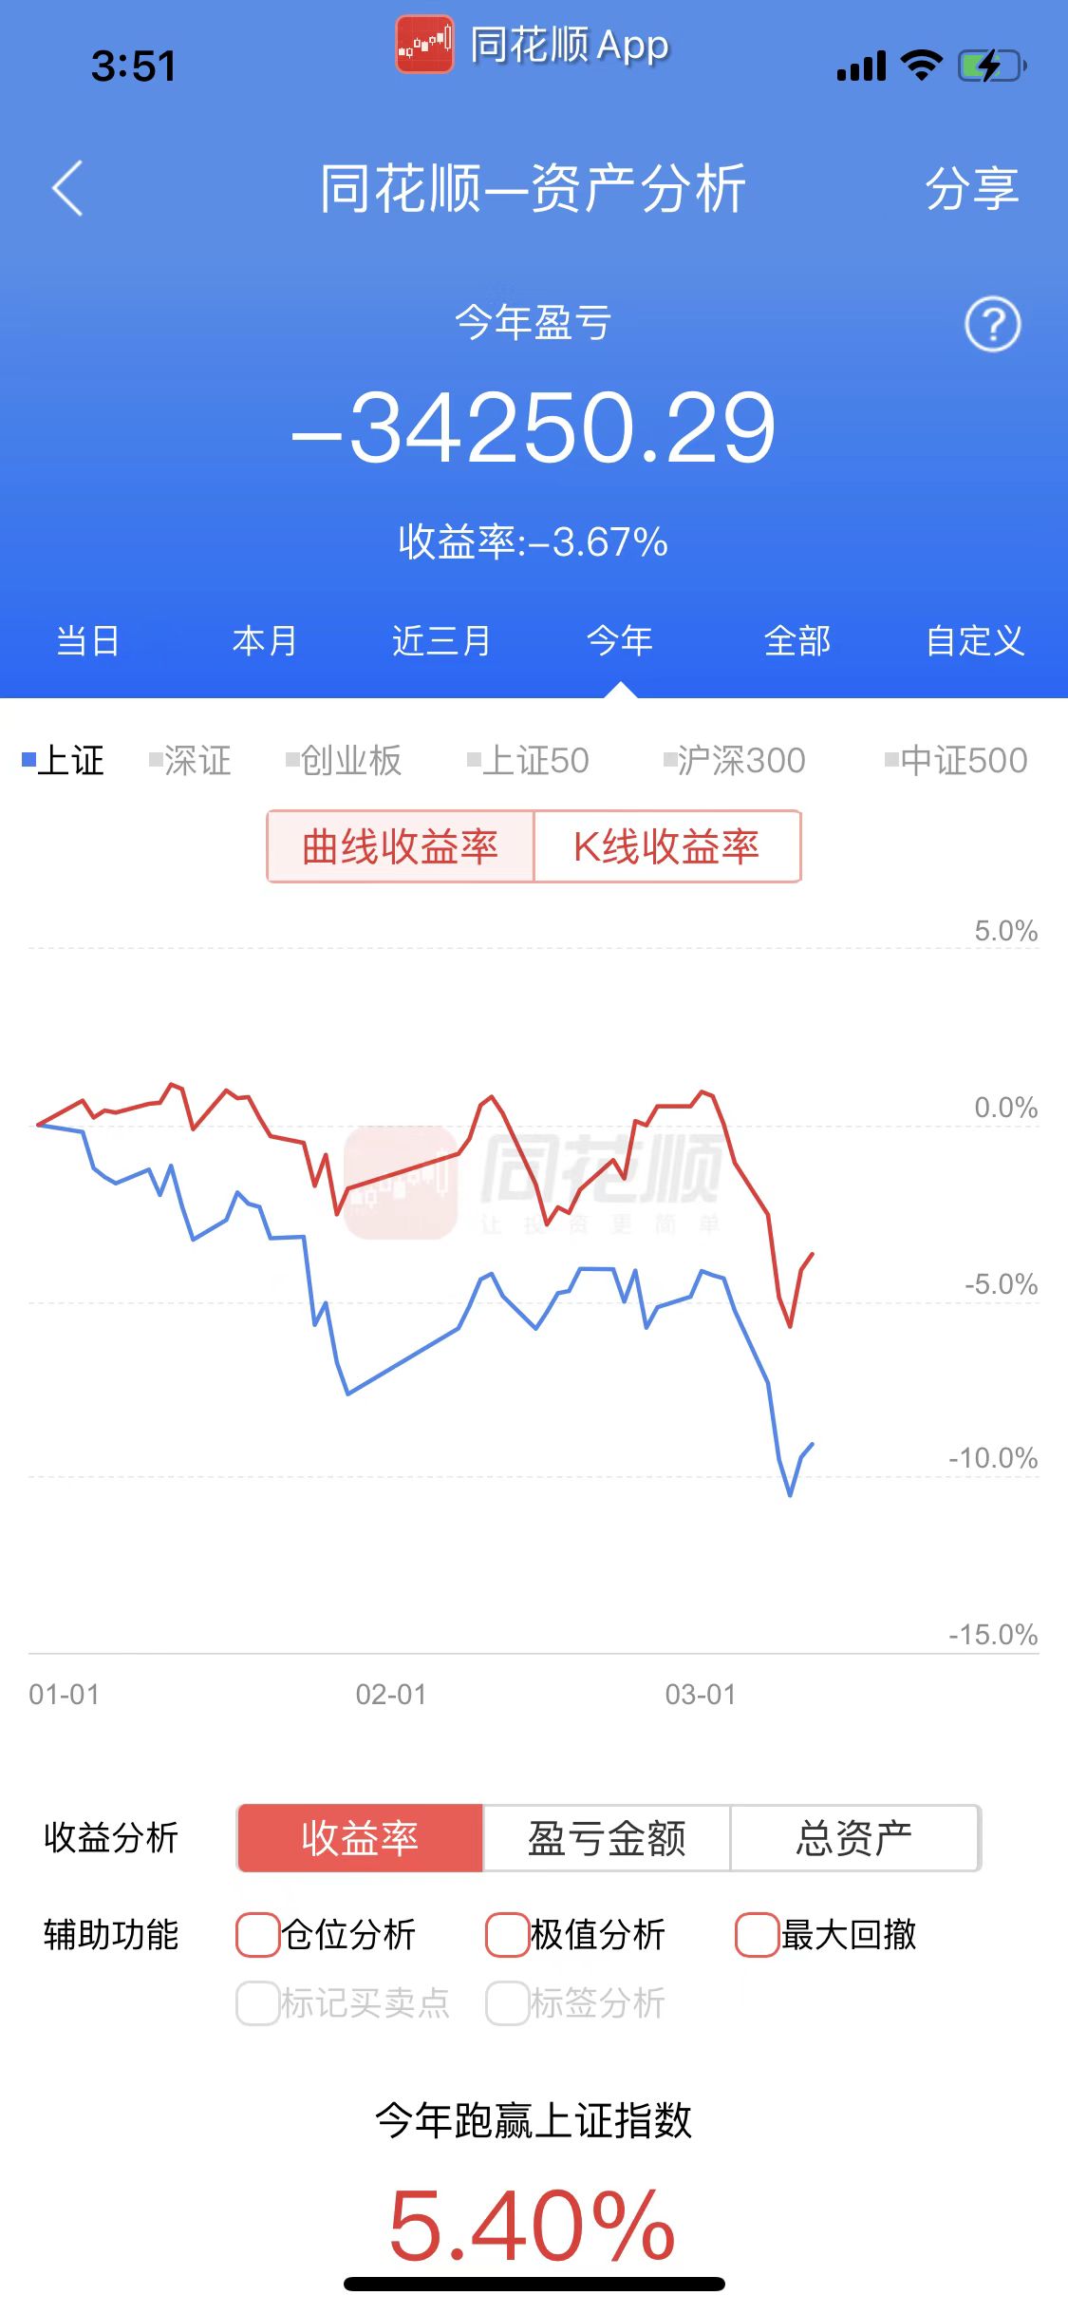This screenshot has height=2314, width=1068.
Task: Switch to the 近三月 period tab
Action: pyautogui.click(x=441, y=641)
